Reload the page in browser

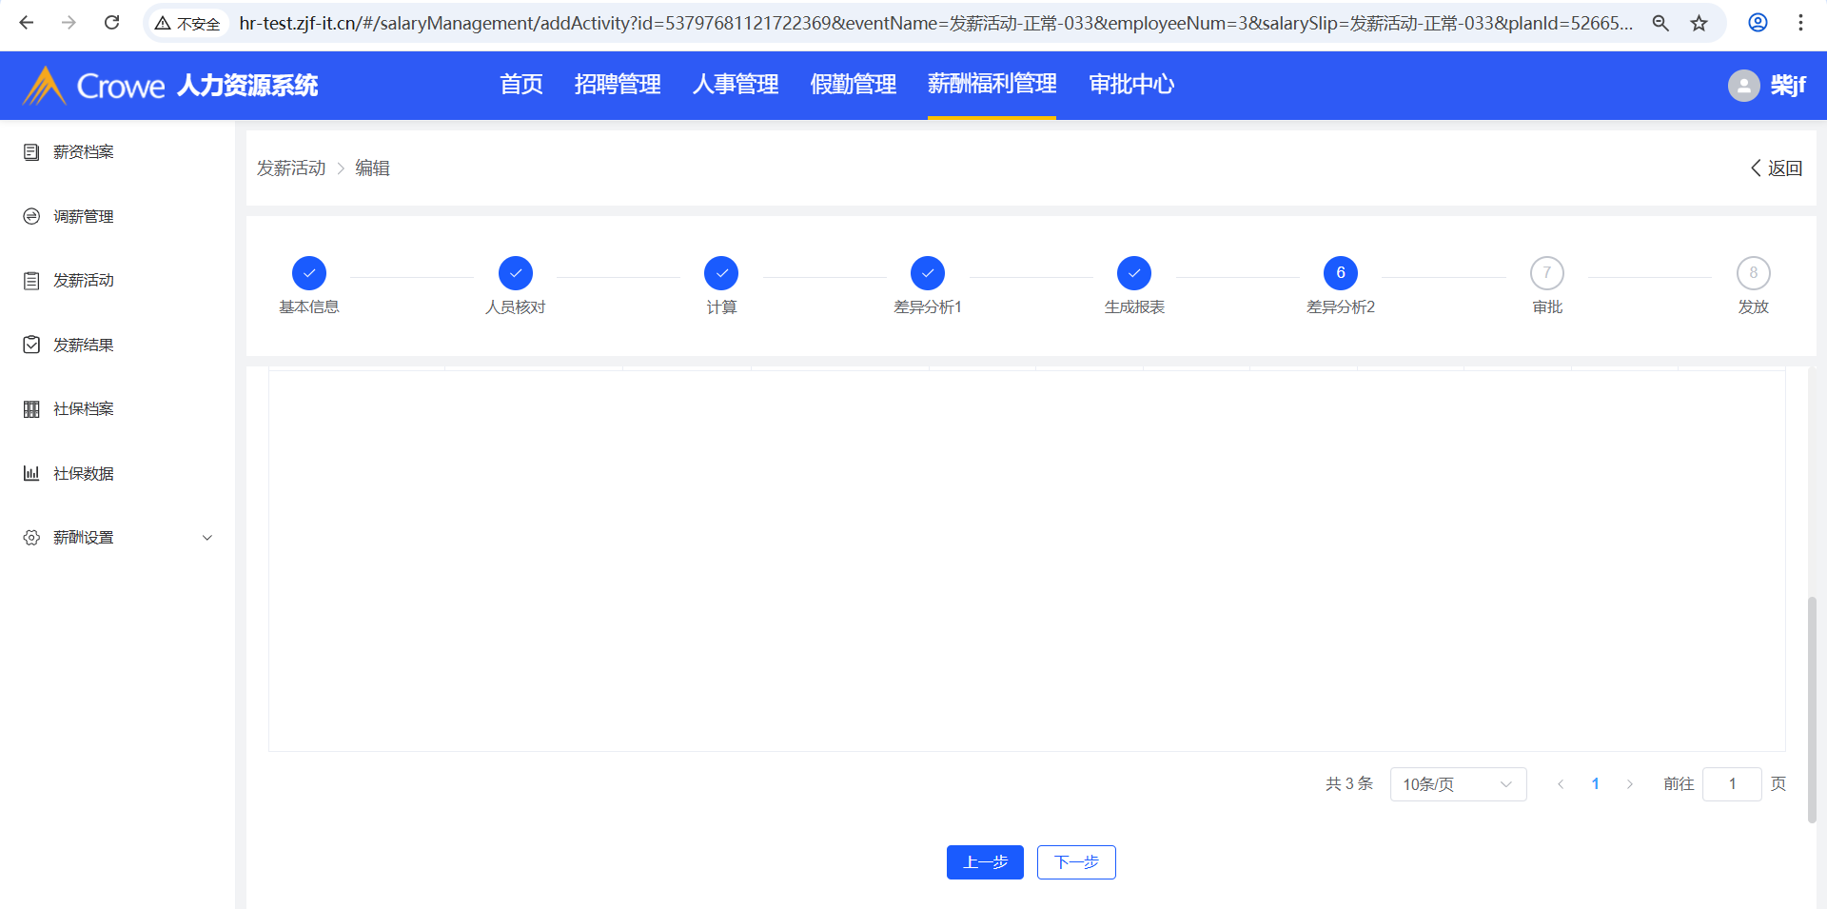tap(111, 23)
